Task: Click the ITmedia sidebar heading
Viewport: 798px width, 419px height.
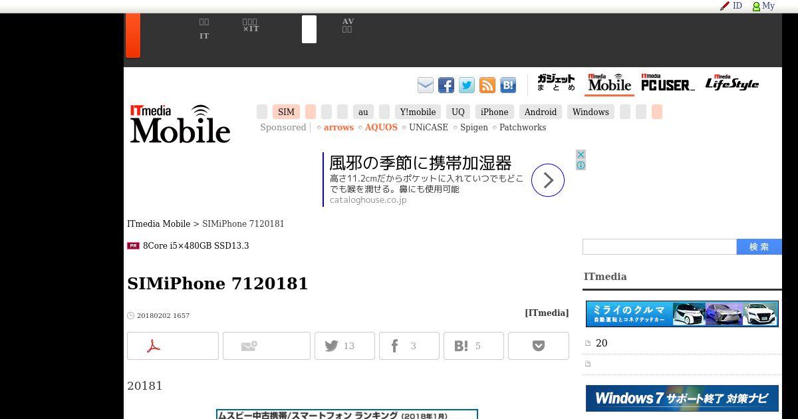Action: coord(605,277)
